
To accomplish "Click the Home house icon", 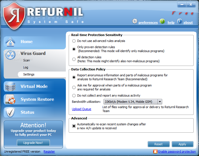I will pyautogui.click(x=10, y=42).
